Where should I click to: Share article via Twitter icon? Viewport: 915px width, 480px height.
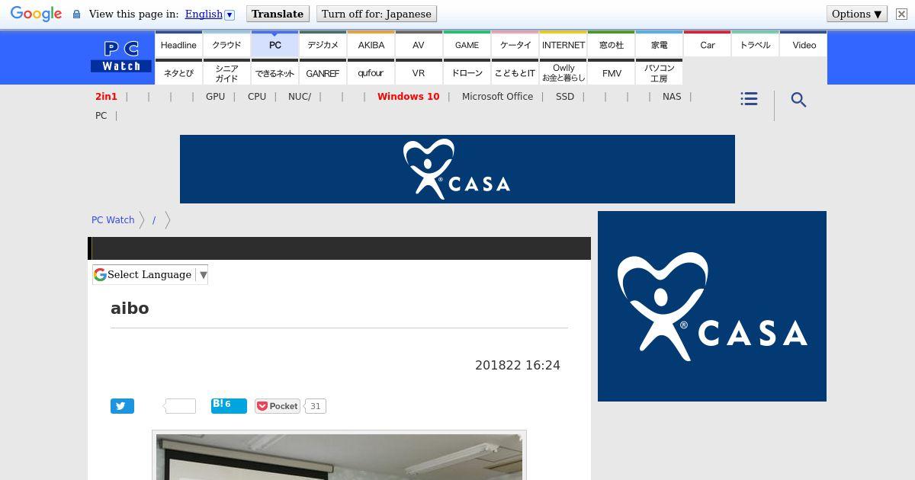pos(122,406)
